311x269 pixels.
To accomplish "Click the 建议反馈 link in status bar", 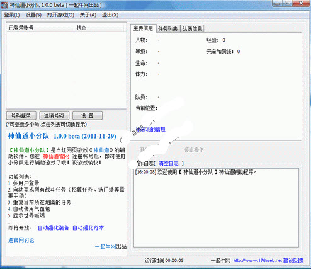I will 293,261.
